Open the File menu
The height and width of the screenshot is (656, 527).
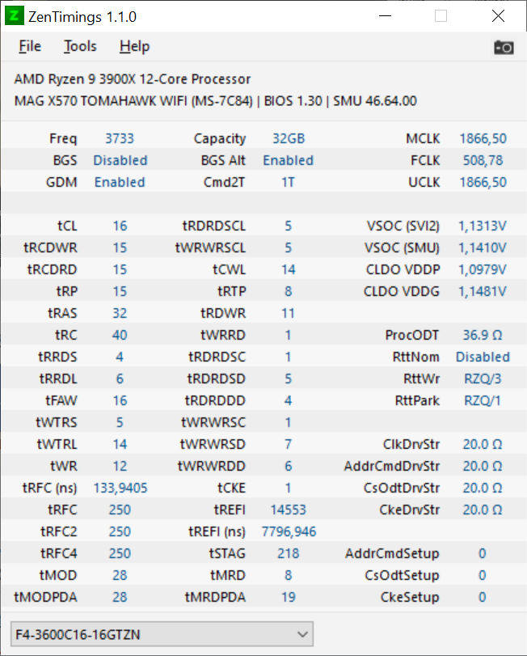tap(30, 46)
